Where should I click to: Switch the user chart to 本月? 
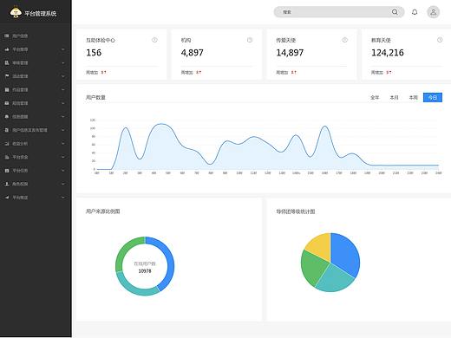394,97
